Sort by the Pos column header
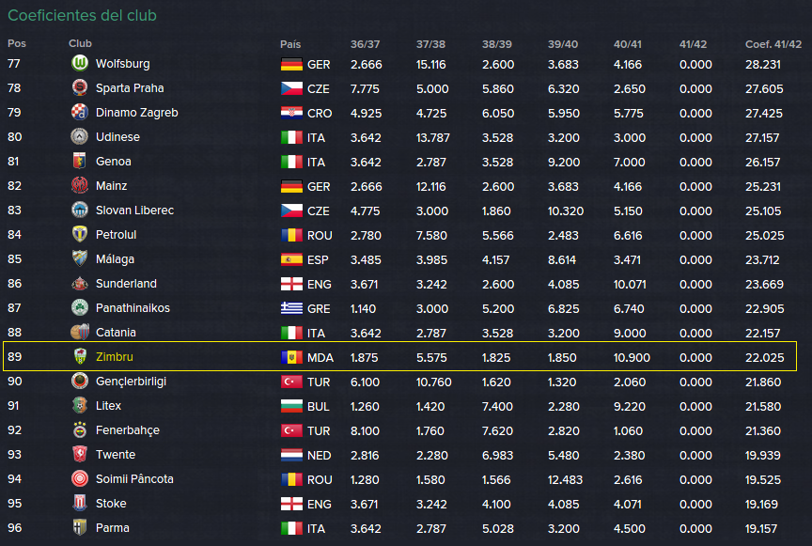Image resolution: width=812 pixels, height=546 pixels. tap(17, 43)
